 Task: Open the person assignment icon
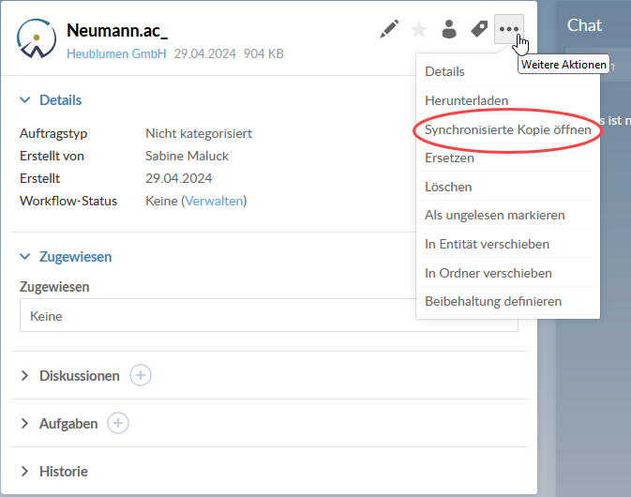(449, 29)
